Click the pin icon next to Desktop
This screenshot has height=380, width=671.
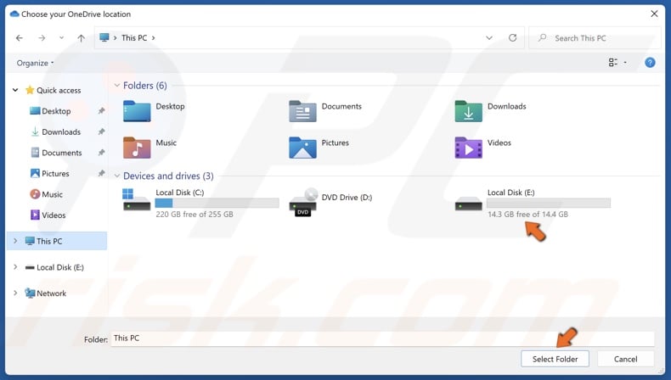point(101,111)
